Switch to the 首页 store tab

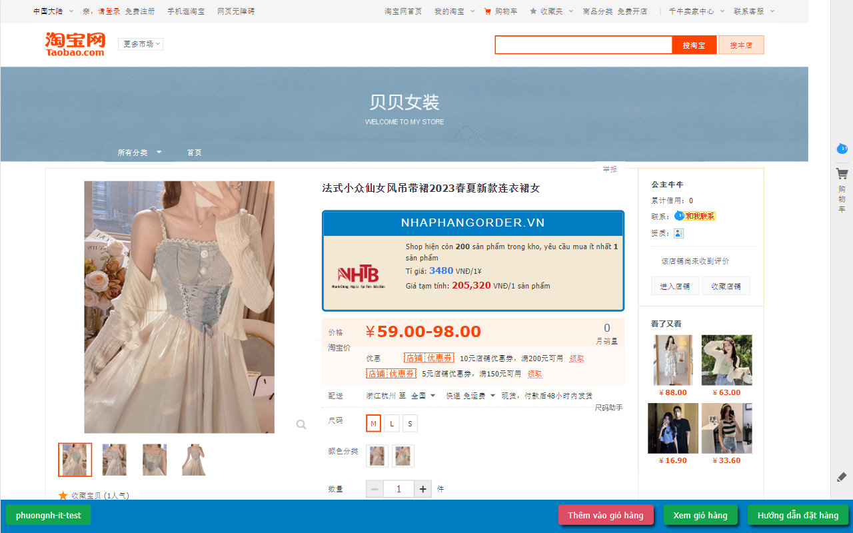[x=194, y=152]
